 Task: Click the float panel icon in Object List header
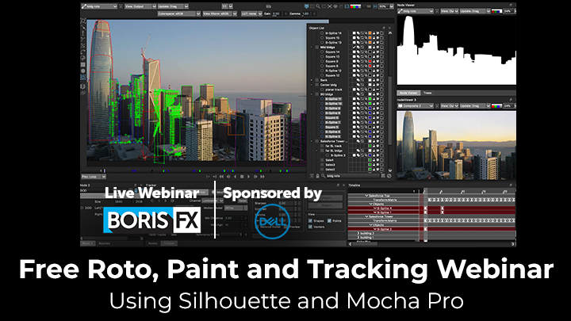pyautogui.click(x=384, y=28)
